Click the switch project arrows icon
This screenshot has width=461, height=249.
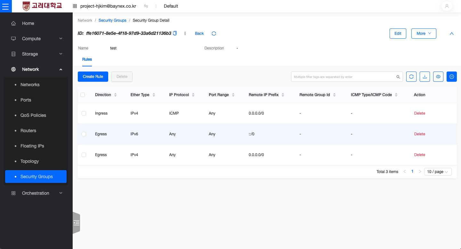(x=146, y=6)
